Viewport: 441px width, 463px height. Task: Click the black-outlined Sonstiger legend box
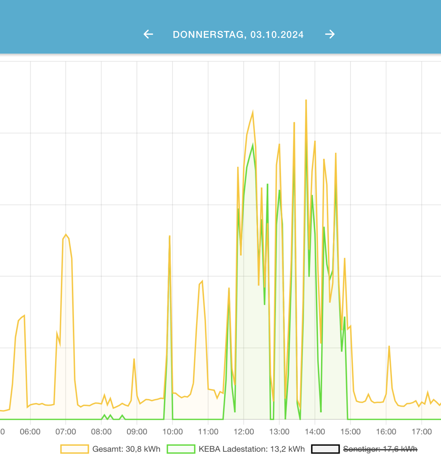(325, 449)
